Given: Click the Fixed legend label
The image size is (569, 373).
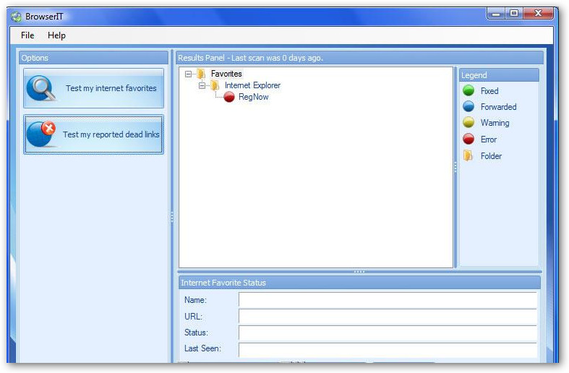Looking at the screenshot, I should 489,90.
